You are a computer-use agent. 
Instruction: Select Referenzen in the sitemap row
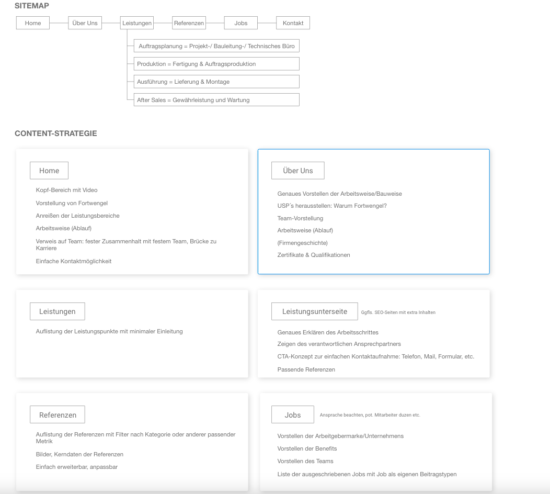(x=189, y=23)
